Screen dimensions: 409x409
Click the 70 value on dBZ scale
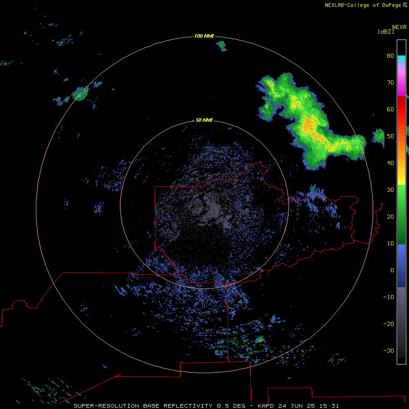tap(390, 82)
